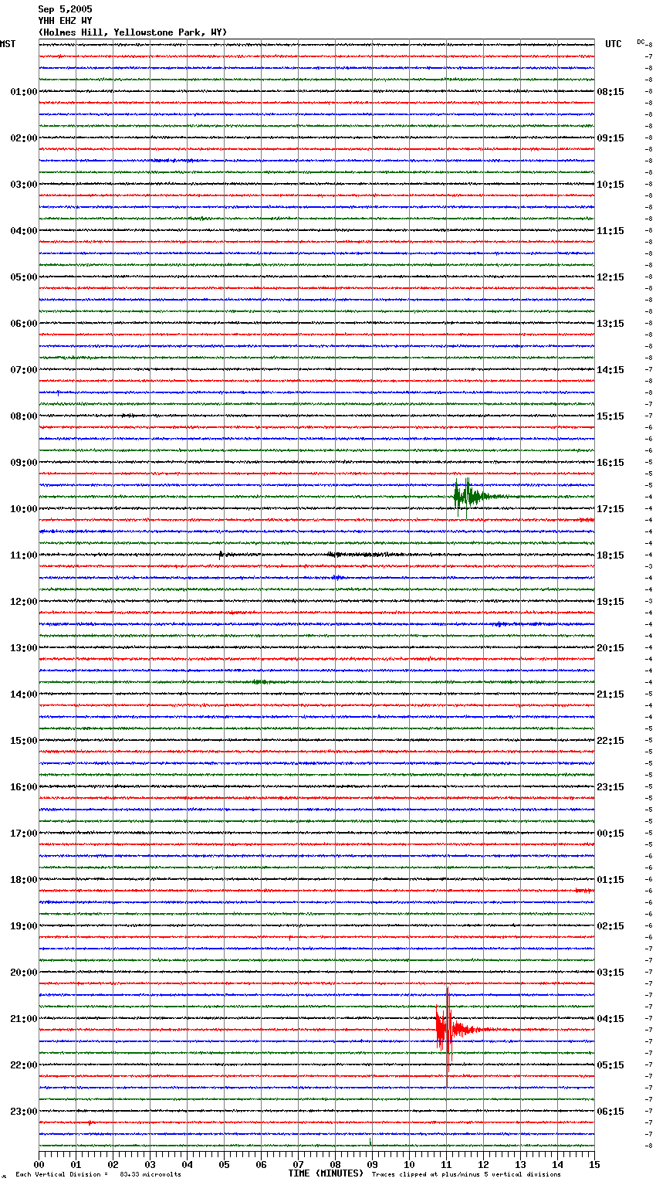
Task: Click the UTC time label '12:15'
Action: pos(610,277)
